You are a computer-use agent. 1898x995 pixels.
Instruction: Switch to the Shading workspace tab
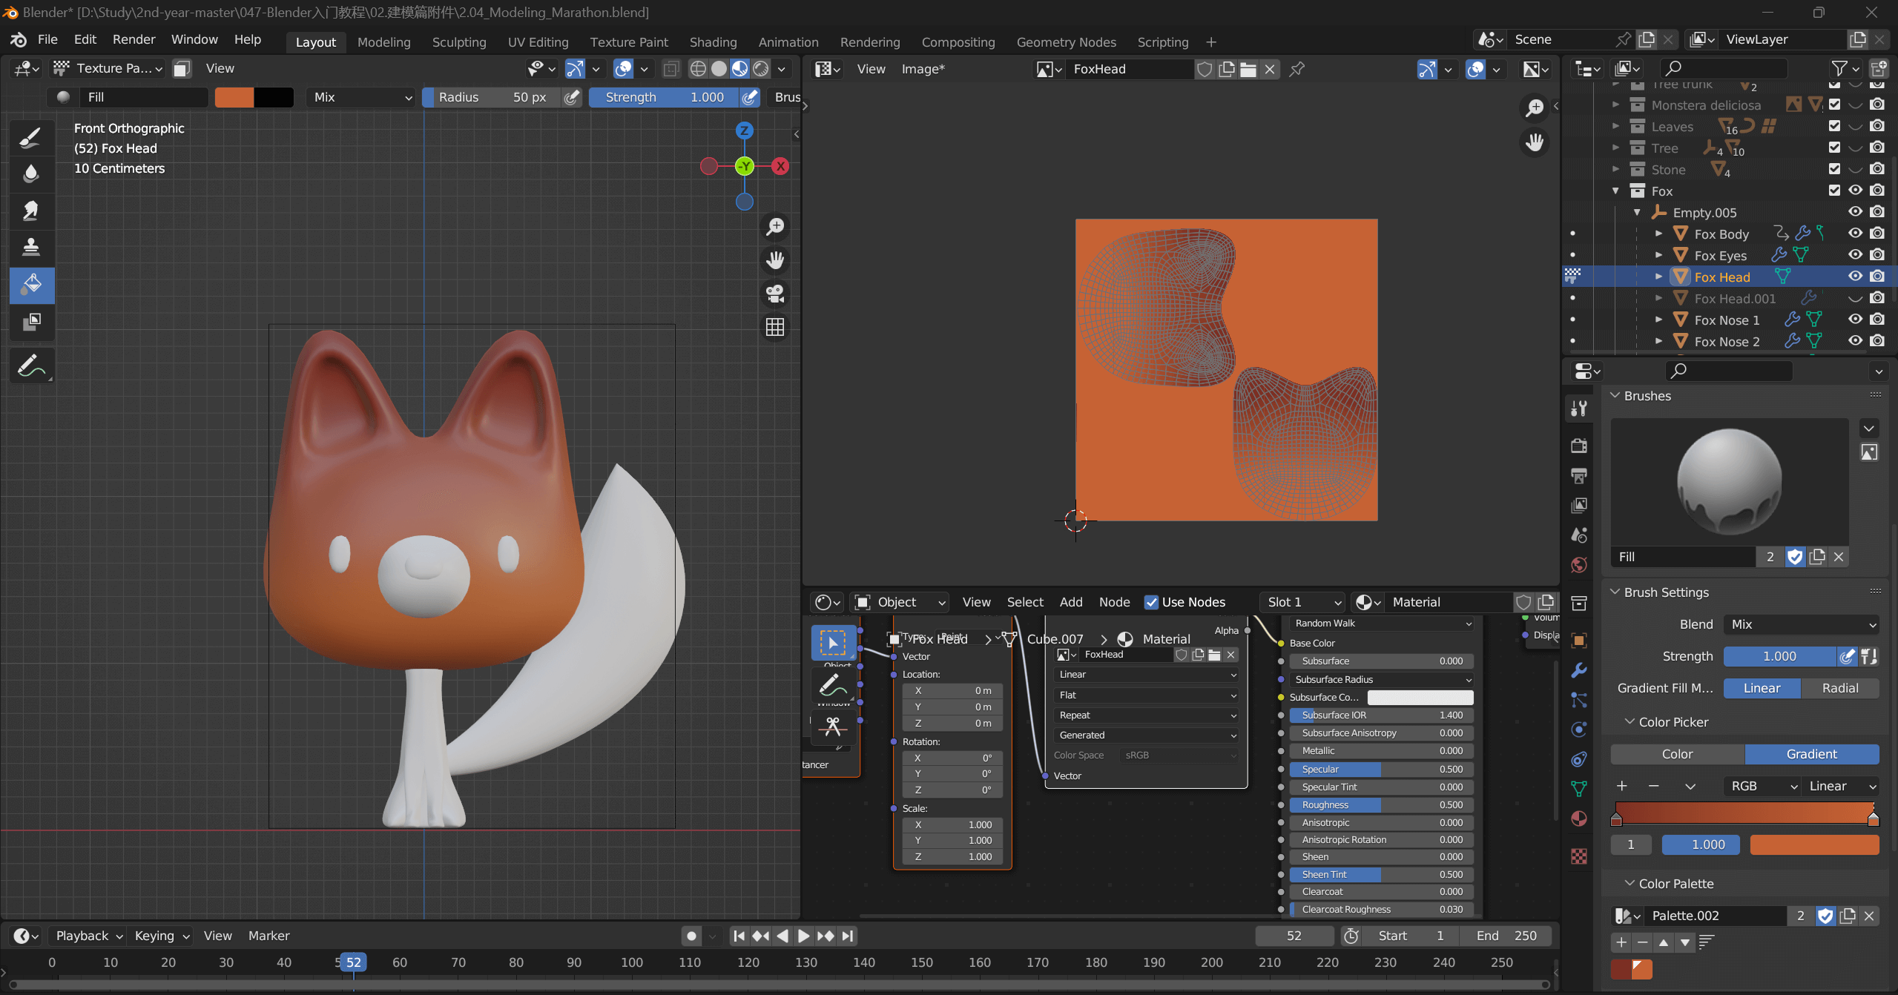[713, 42]
